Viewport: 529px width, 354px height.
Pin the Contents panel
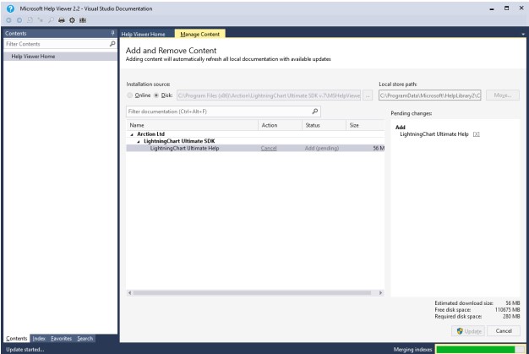point(112,33)
